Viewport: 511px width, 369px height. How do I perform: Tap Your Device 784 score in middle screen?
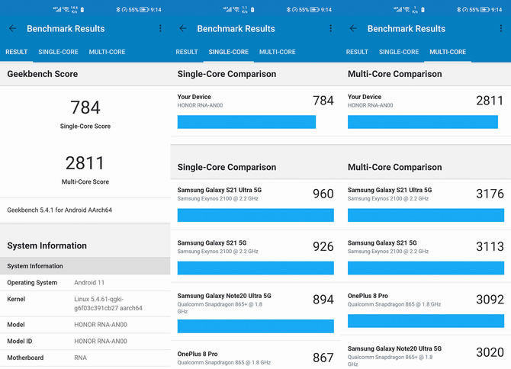pos(323,101)
